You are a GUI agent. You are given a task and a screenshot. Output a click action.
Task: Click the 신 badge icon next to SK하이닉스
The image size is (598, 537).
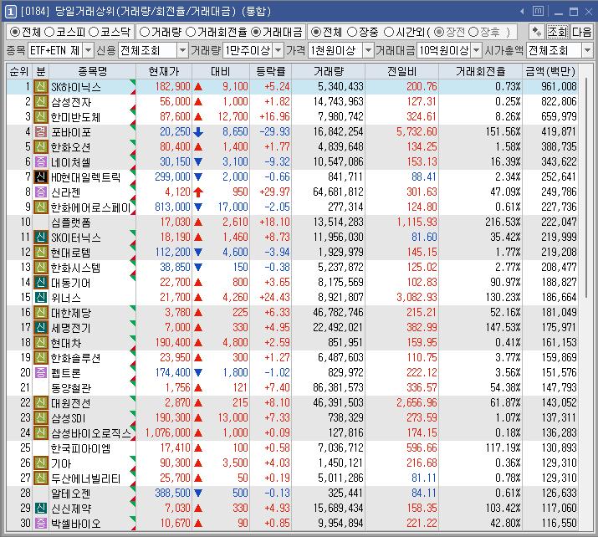tap(40, 87)
